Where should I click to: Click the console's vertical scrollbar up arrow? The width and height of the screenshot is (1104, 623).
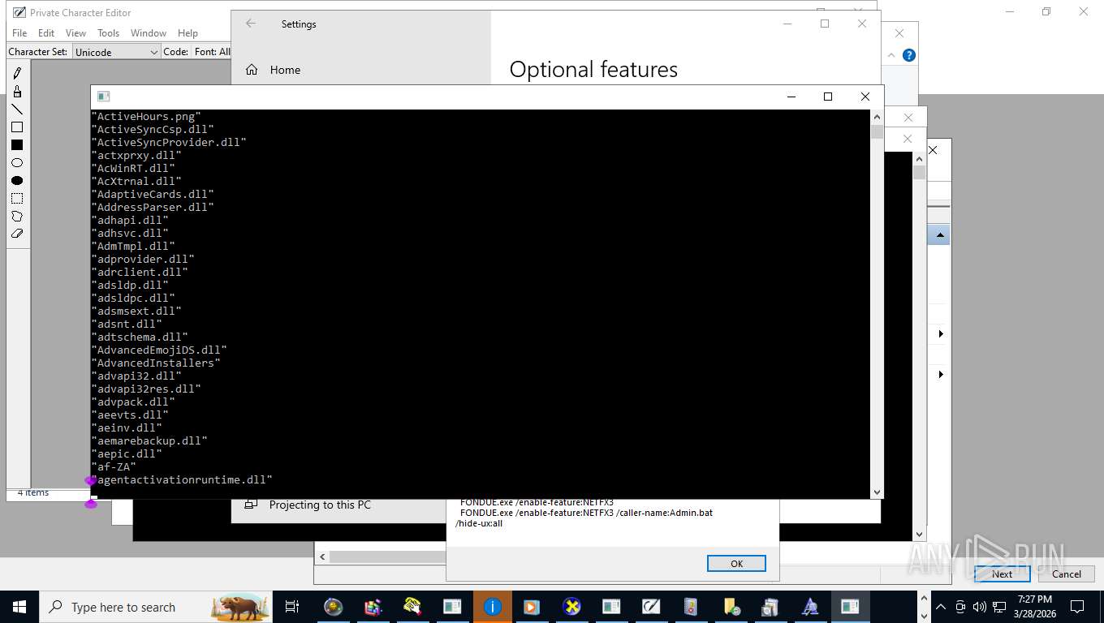(877, 116)
